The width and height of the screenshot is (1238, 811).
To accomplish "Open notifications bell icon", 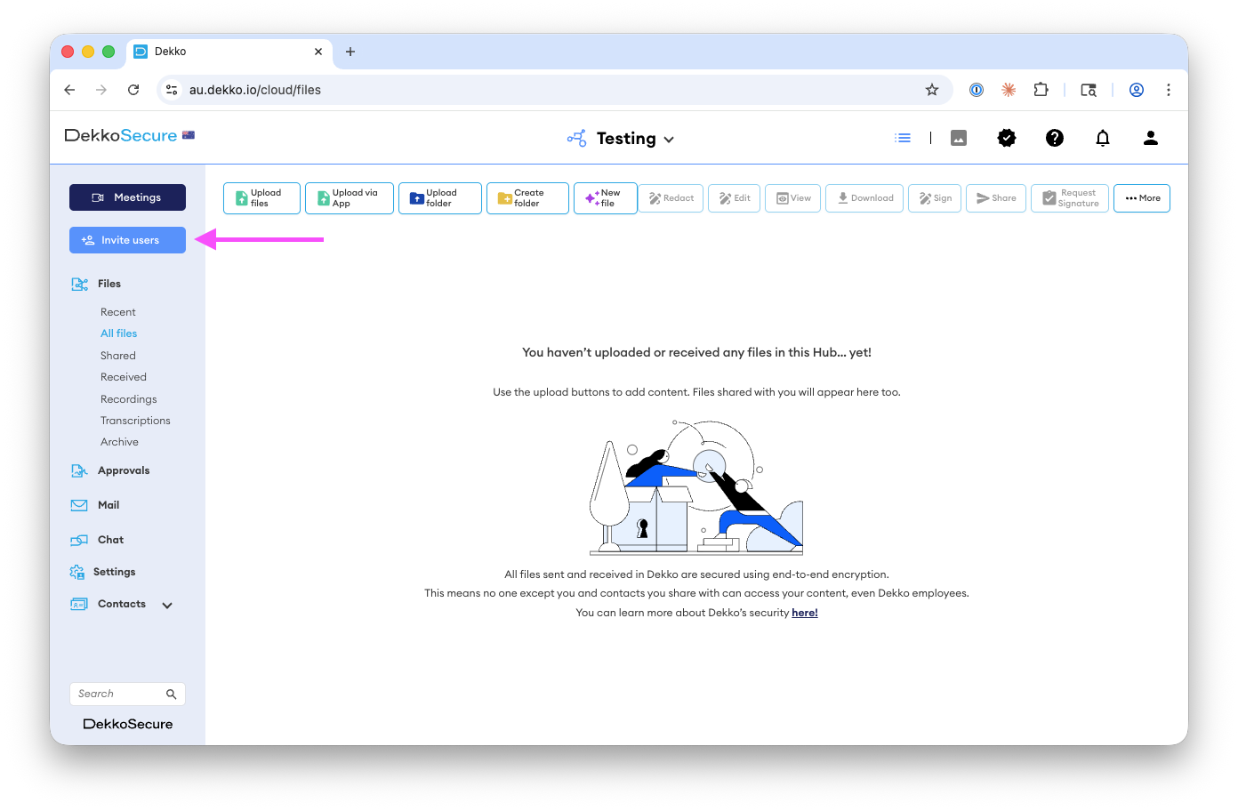I will coord(1103,138).
